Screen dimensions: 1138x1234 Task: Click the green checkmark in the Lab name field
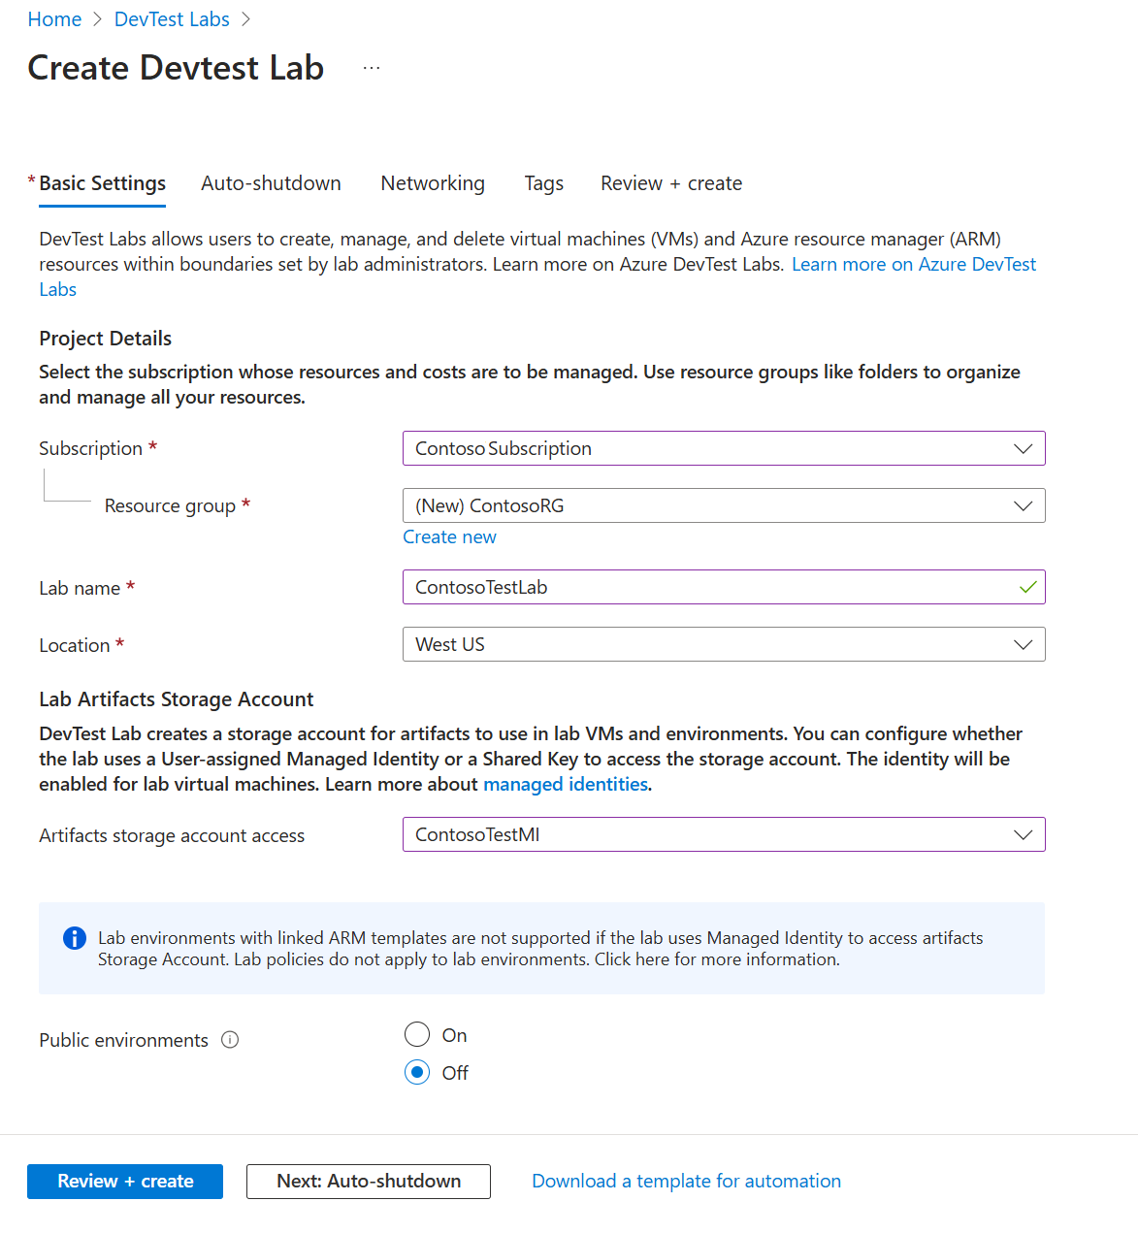[1025, 587]
